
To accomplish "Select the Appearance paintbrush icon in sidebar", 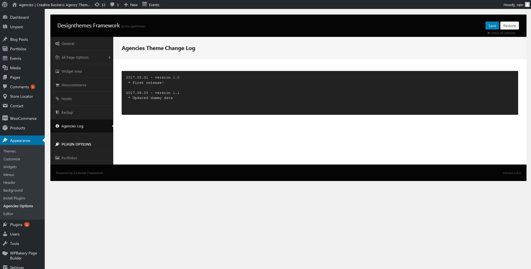I will coord(5,140).
